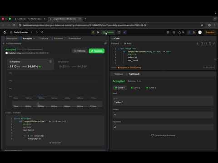The height and width of the screenshot is (163, 218).
Task: Close the Accepted tab
Action: click(34, 38)
